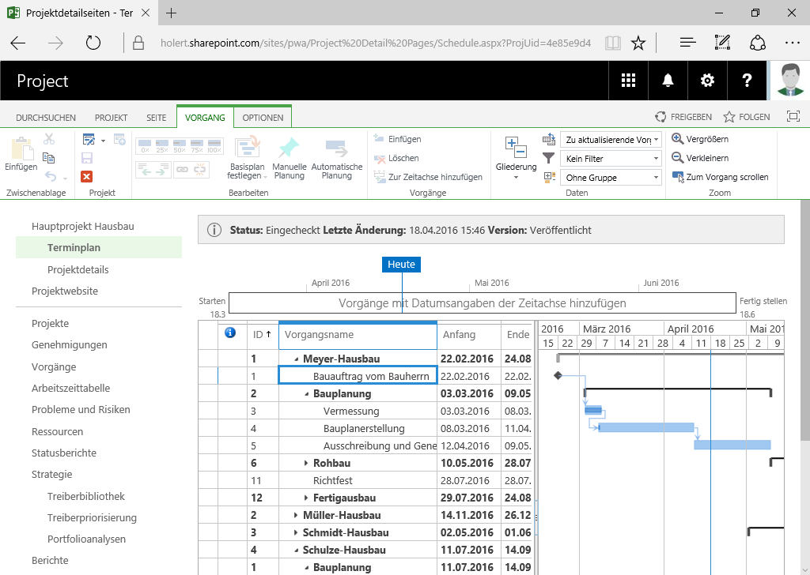Click the Manuelle Planung pin icon

[289, 148]
